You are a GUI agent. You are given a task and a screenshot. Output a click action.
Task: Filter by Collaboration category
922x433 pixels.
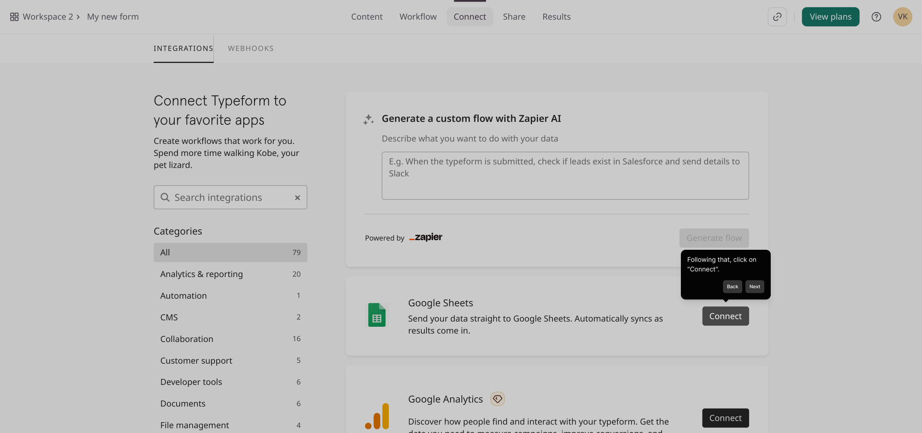[x=230, y=339]
